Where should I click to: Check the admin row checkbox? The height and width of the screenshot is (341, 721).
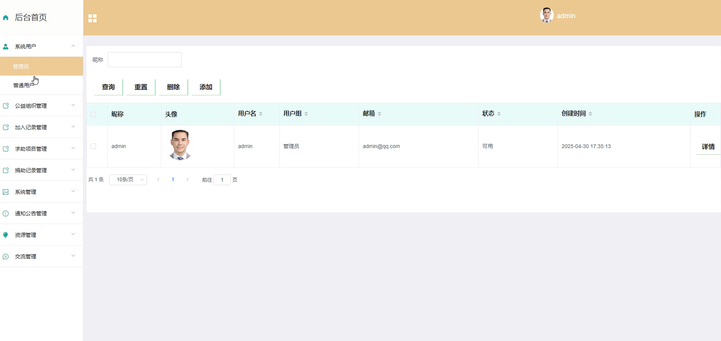93,146
